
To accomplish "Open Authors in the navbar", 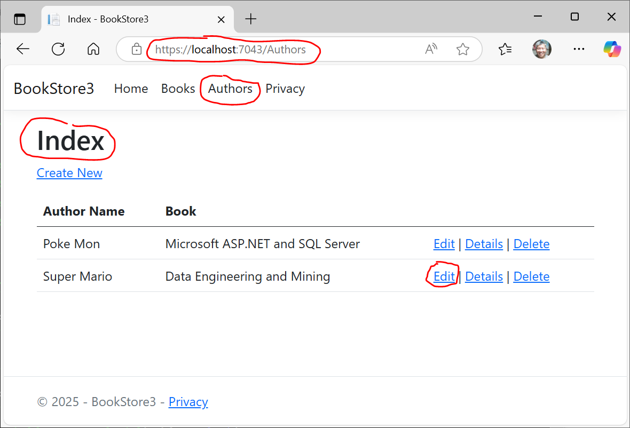I will coord(230,89).
